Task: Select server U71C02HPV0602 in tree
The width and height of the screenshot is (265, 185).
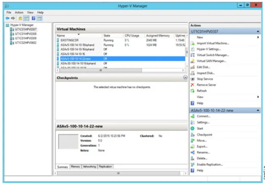Action: (x=26, y=43)
